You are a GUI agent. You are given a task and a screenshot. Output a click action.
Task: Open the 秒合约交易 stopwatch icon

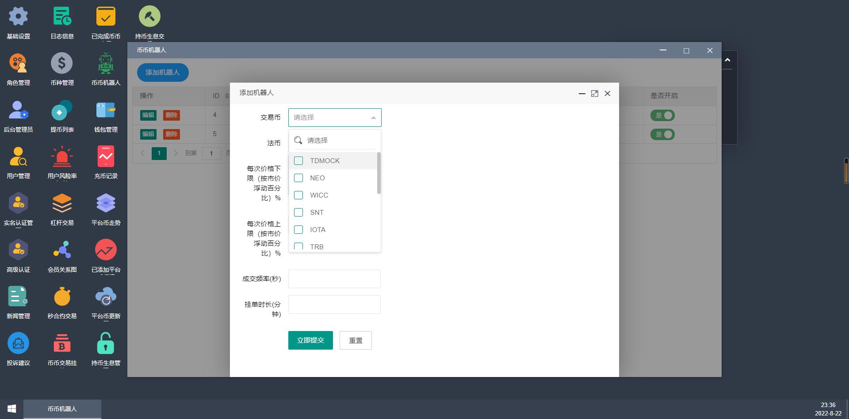pos(62,297)
